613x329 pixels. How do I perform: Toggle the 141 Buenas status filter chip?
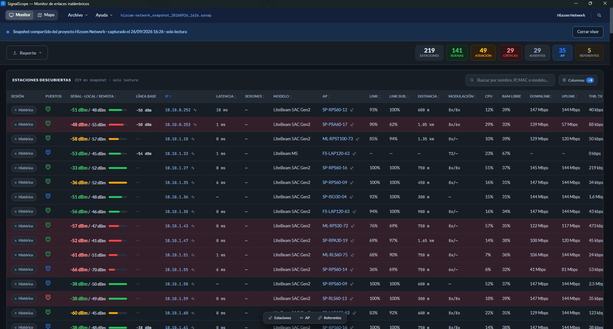pyautogui.click(x=457, y=53)
